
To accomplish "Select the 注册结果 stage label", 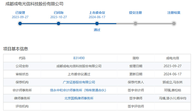I will coord(174,13).
